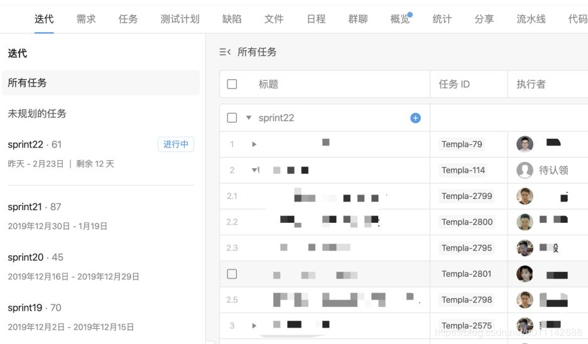Open the 测试计划 tab

click(180, 19)
